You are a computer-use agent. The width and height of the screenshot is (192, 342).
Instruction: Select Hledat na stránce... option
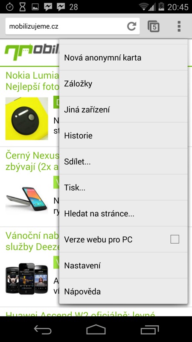[123, 213]
